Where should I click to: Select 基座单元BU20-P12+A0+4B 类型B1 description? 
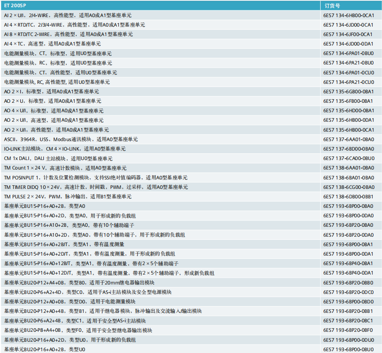coord(103,311)
